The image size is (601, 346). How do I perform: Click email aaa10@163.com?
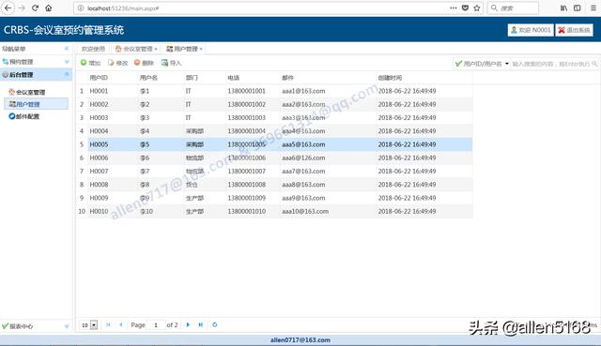coord(305,211)
